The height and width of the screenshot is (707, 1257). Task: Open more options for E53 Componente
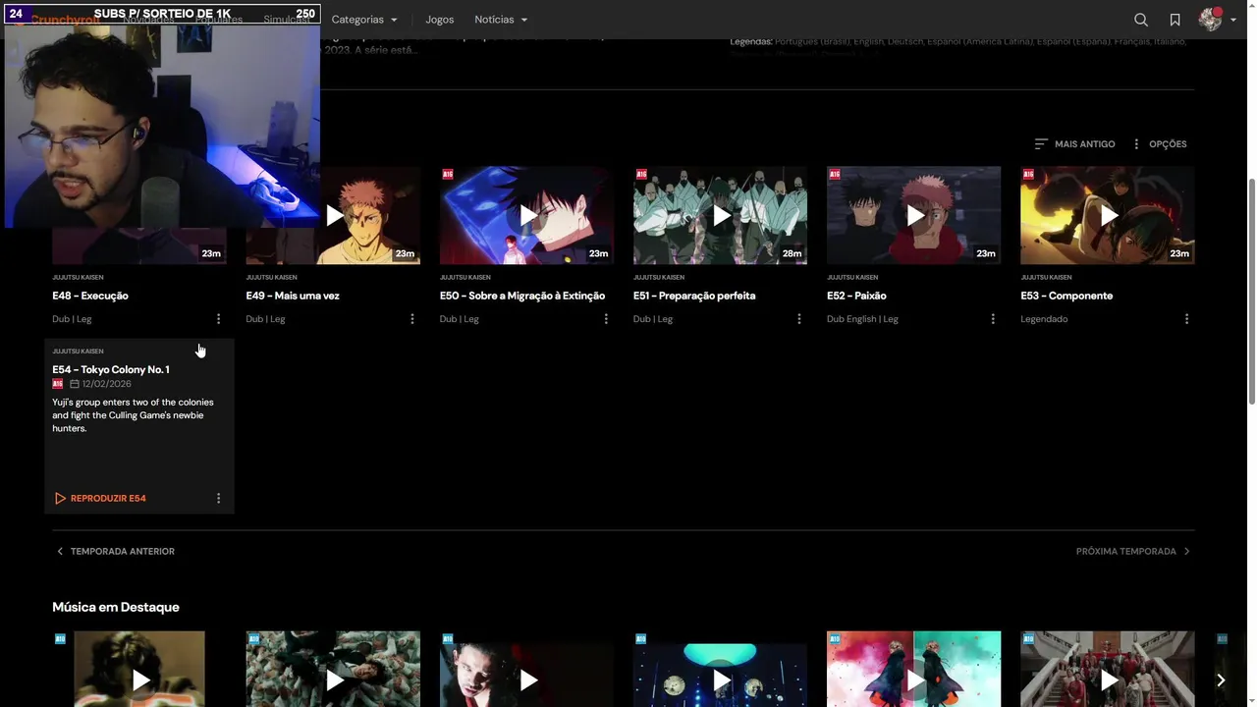click(1186, 319)
